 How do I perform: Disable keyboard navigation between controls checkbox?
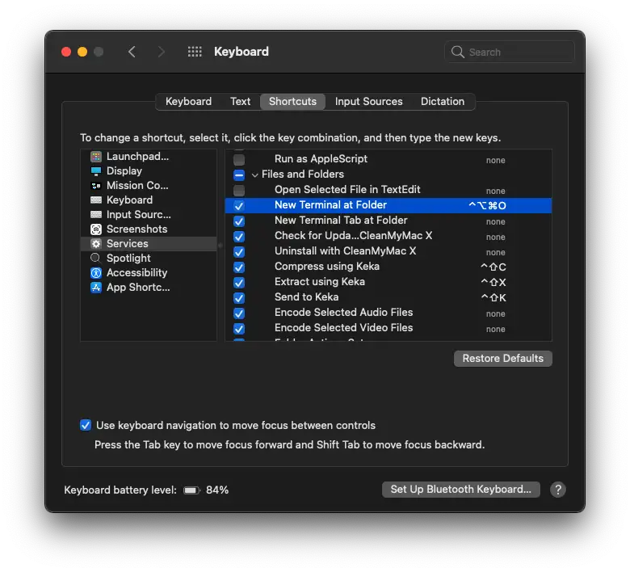[x=86, y=425]
